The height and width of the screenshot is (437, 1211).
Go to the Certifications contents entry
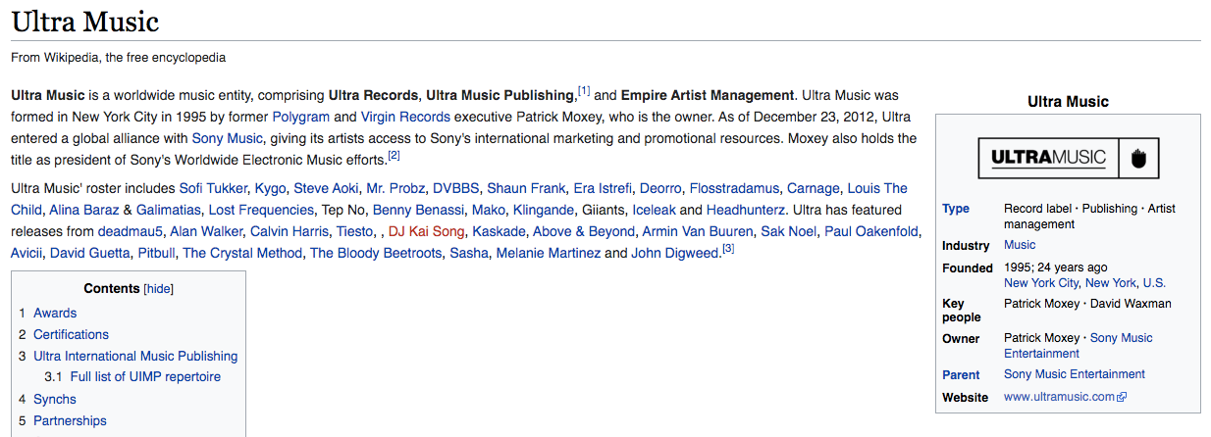pos(71,334)
